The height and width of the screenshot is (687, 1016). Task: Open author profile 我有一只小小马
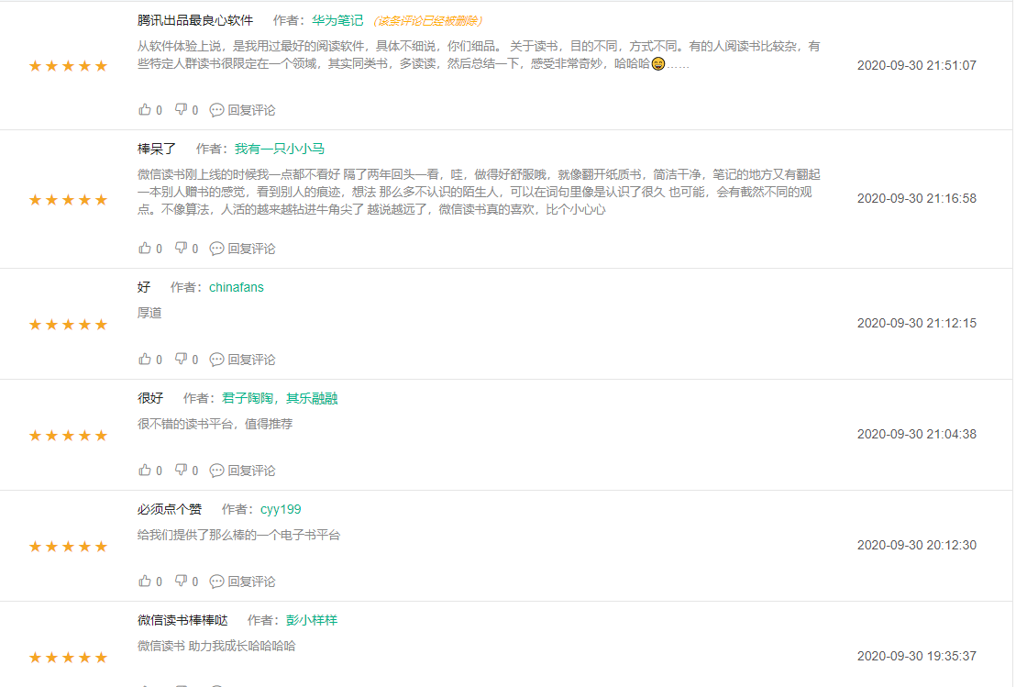(x=280, y=150)
